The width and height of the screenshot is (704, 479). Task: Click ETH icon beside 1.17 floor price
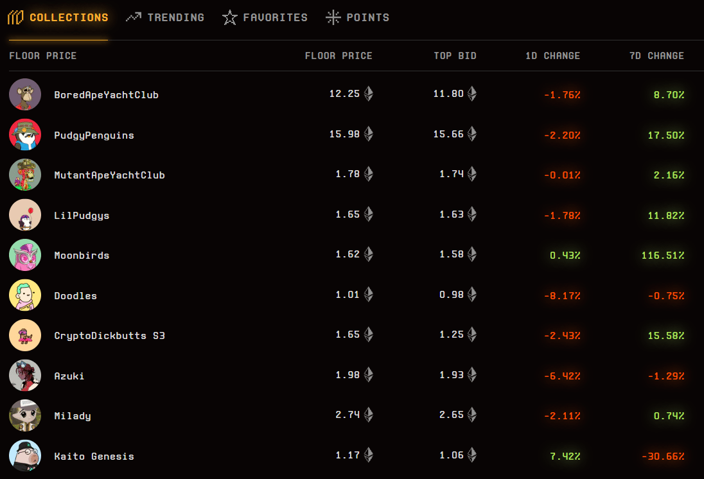pos(369,455)
